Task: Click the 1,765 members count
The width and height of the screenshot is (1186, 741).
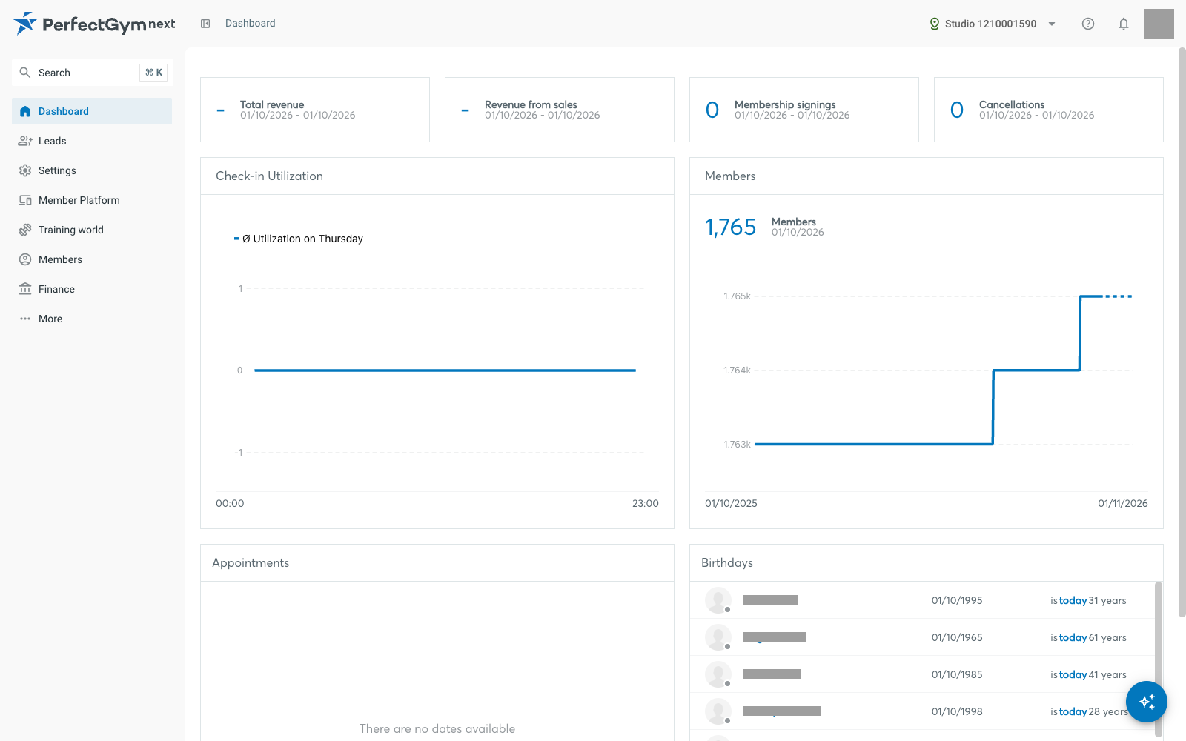Action: (730, 227)
